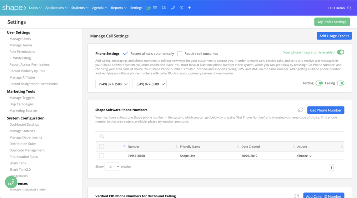Open the search magnifier in the top right
This screenshot has height=198, width=357.
pyautogui.click(x=349, y=8)
